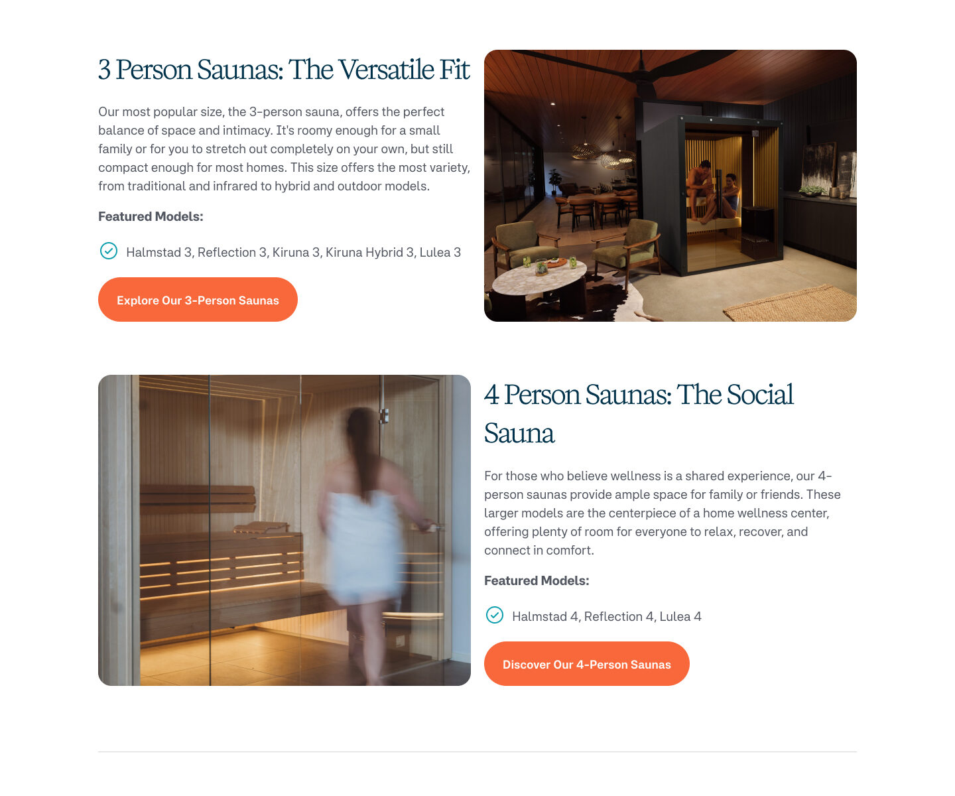Viewport: 955px width, 796px height.
Task: Click the woven rug in the room photo
Action: click(791, 303)
